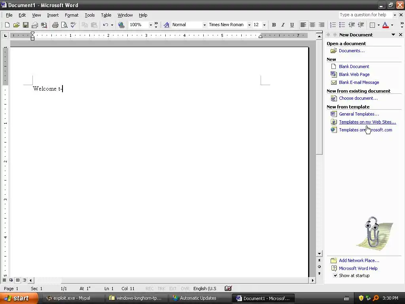The image size is (405, 304).
Task: Apply bulleted list formatting
Action: click(342, 25)
